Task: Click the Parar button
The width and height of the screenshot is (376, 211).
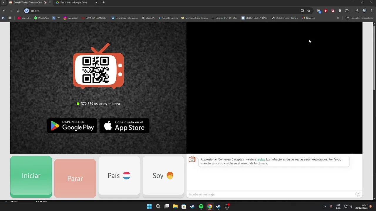Action: pyautogui.click(x=75, y=178)
